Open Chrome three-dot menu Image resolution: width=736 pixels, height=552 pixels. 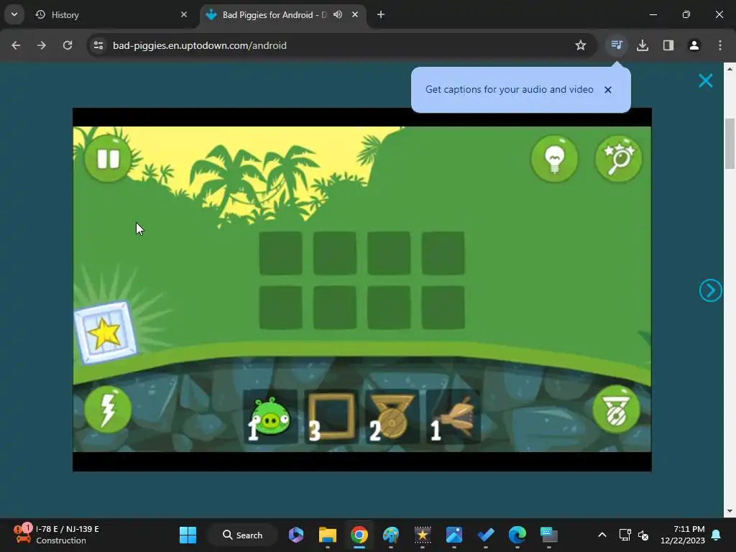pos(720,45)
